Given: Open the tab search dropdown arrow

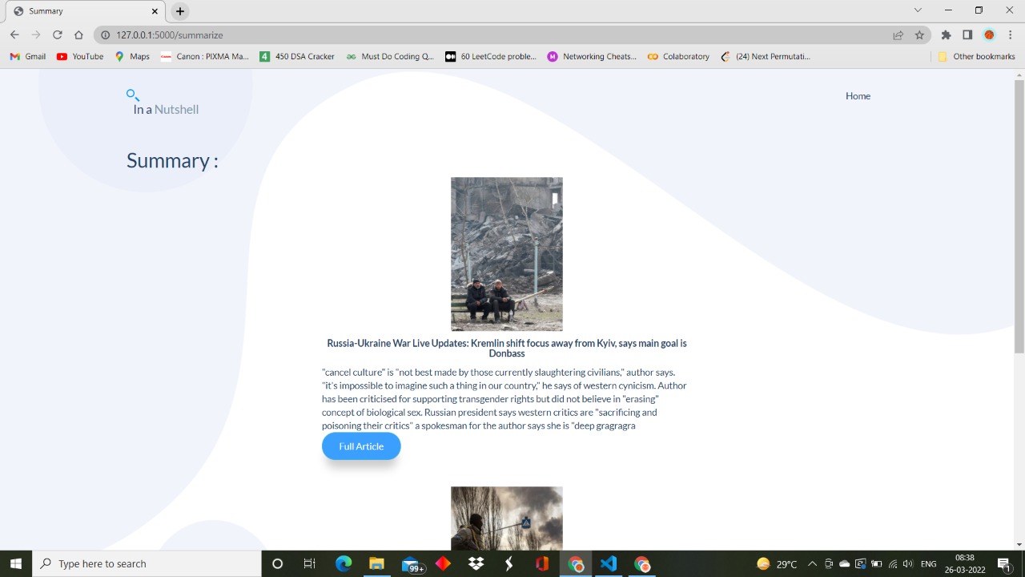Looking at the screenshot, I should coord(918,10).
